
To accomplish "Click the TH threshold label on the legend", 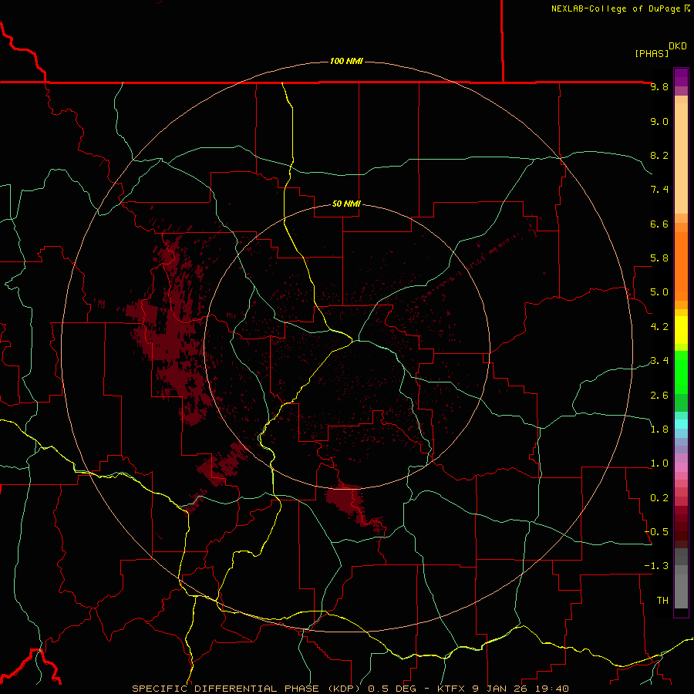I will (x=662, y=601).
